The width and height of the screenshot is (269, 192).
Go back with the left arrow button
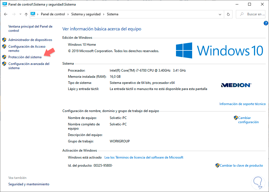pyautogui.click(x=6, y=14)
